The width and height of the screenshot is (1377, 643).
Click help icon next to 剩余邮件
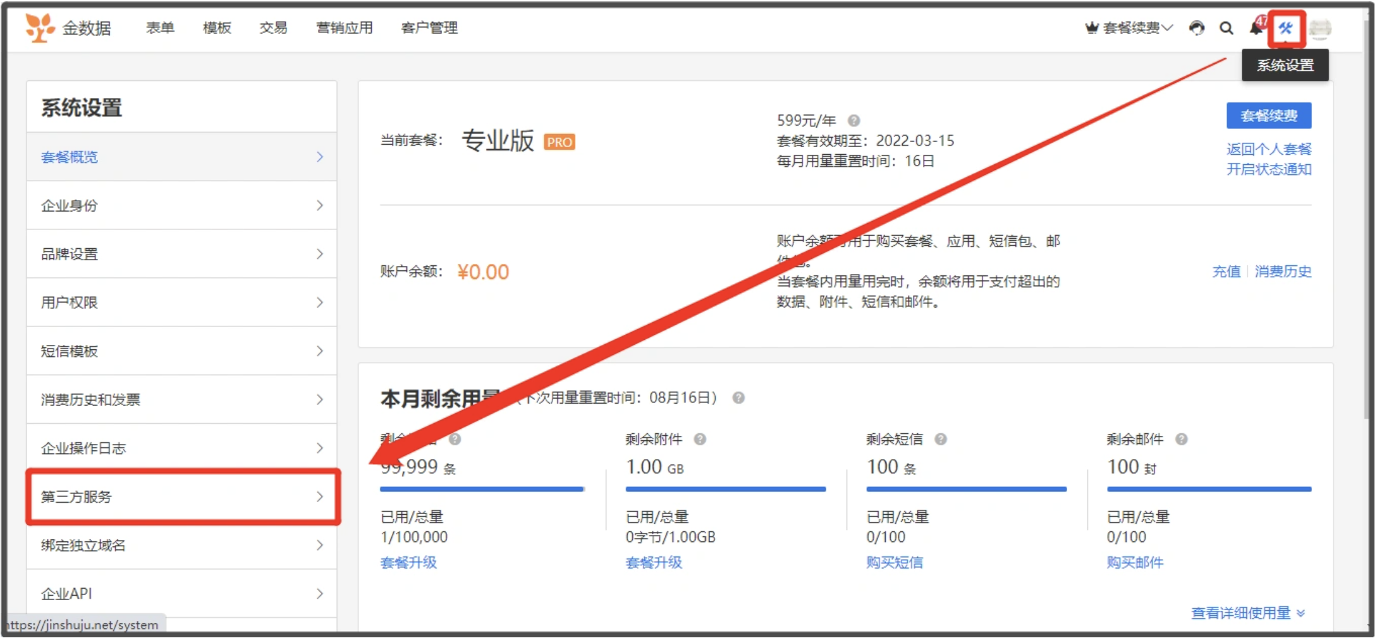click(1181, 439)
